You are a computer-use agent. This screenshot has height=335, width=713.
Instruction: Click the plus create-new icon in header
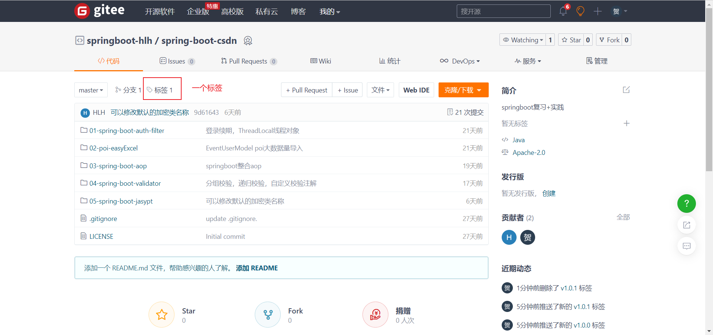coord(598,11)
